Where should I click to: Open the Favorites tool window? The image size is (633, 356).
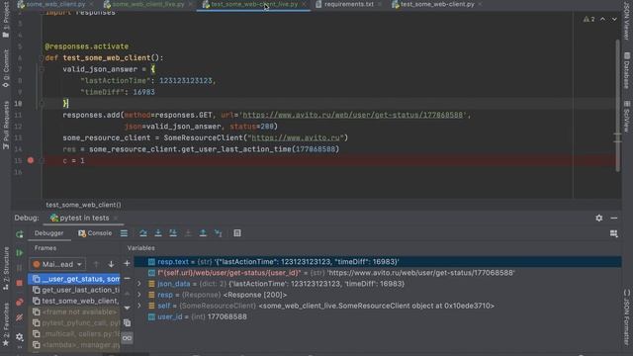[x=6, y=324]
